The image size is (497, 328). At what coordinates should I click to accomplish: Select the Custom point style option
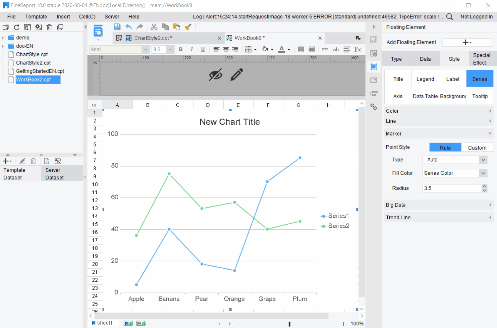477,148
